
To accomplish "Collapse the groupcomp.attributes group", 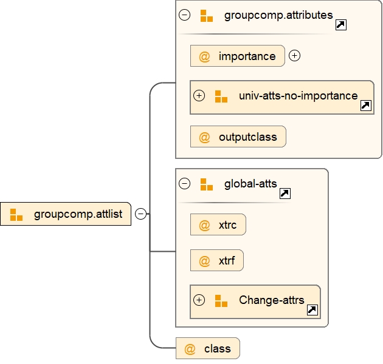I will click(x=184, y=15).
